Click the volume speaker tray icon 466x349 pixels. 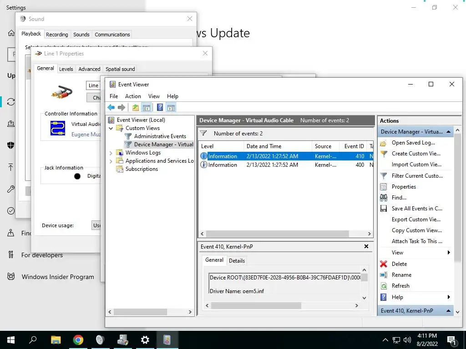tap(407, 340)
